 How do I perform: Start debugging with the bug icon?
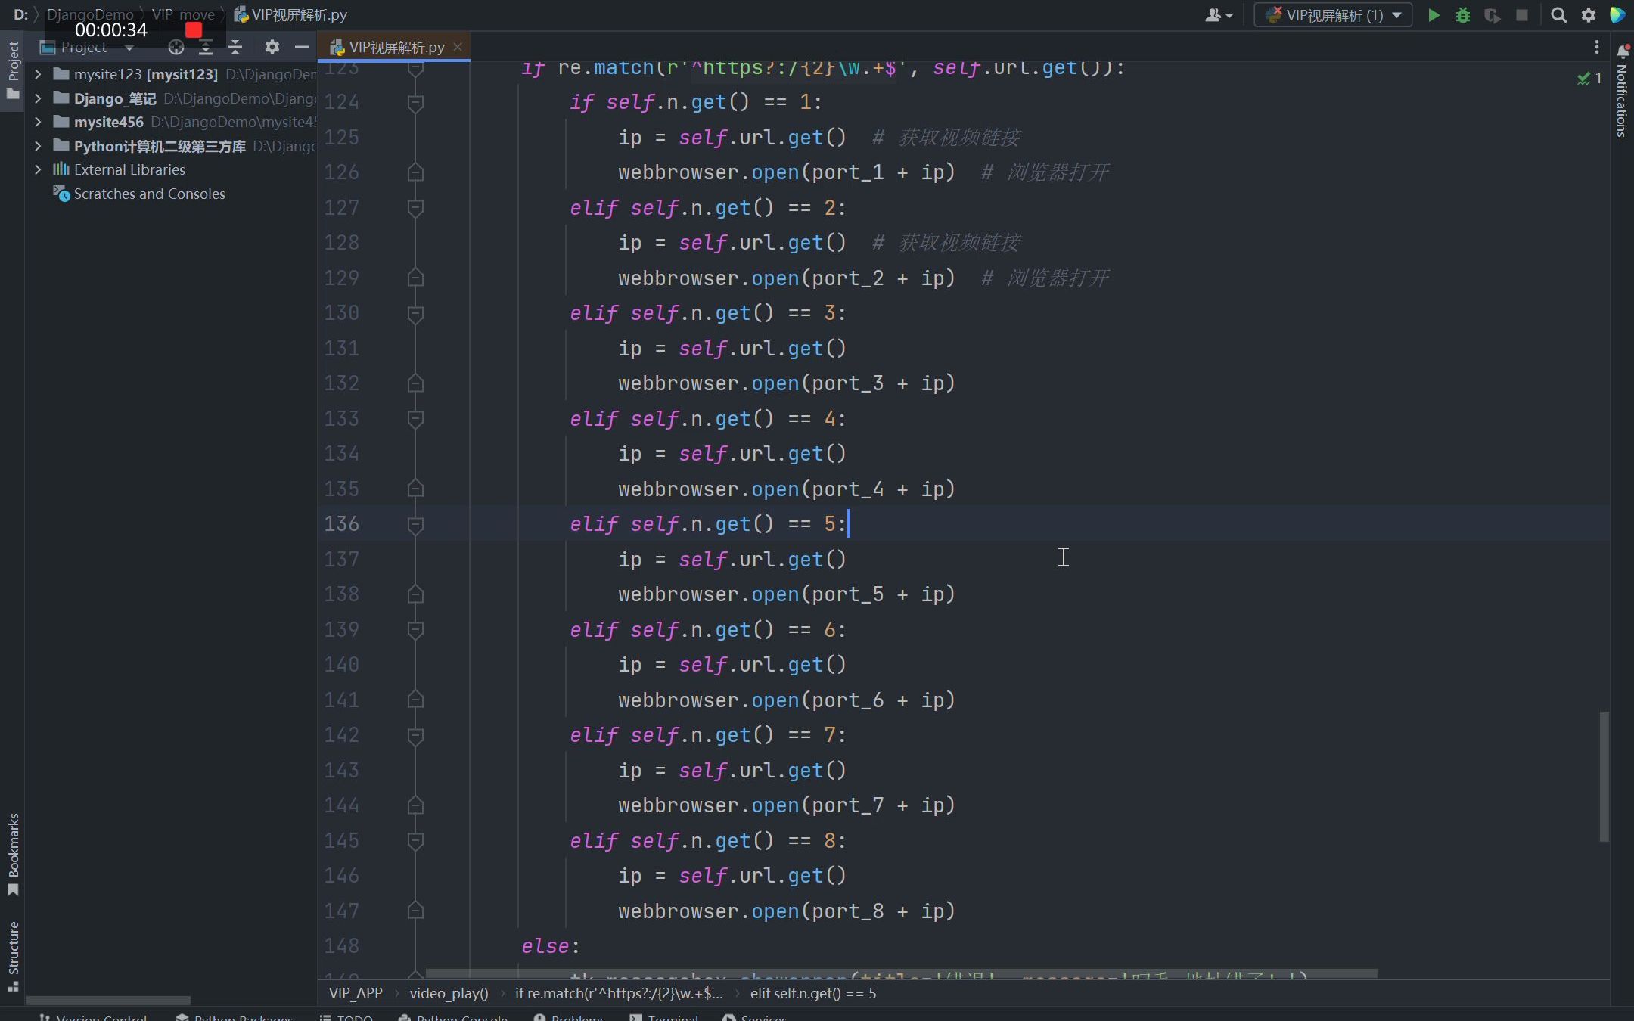1463,15
